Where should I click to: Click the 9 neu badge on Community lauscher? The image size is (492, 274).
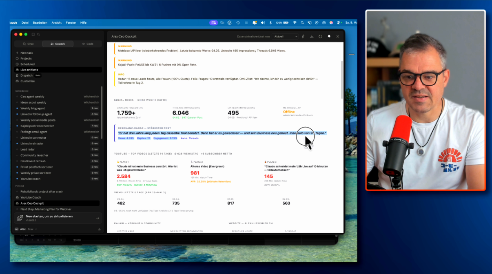pos(95,155)
